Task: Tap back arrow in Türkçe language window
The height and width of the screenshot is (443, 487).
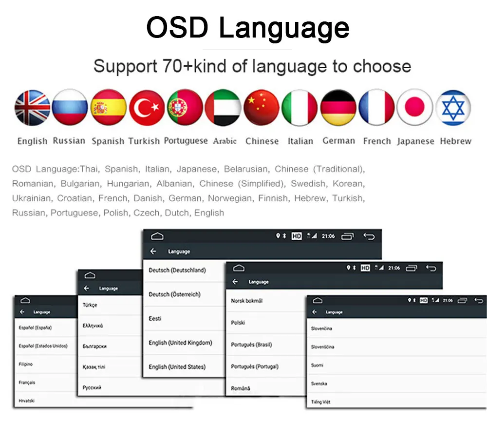Action: [x=86, y=289]
